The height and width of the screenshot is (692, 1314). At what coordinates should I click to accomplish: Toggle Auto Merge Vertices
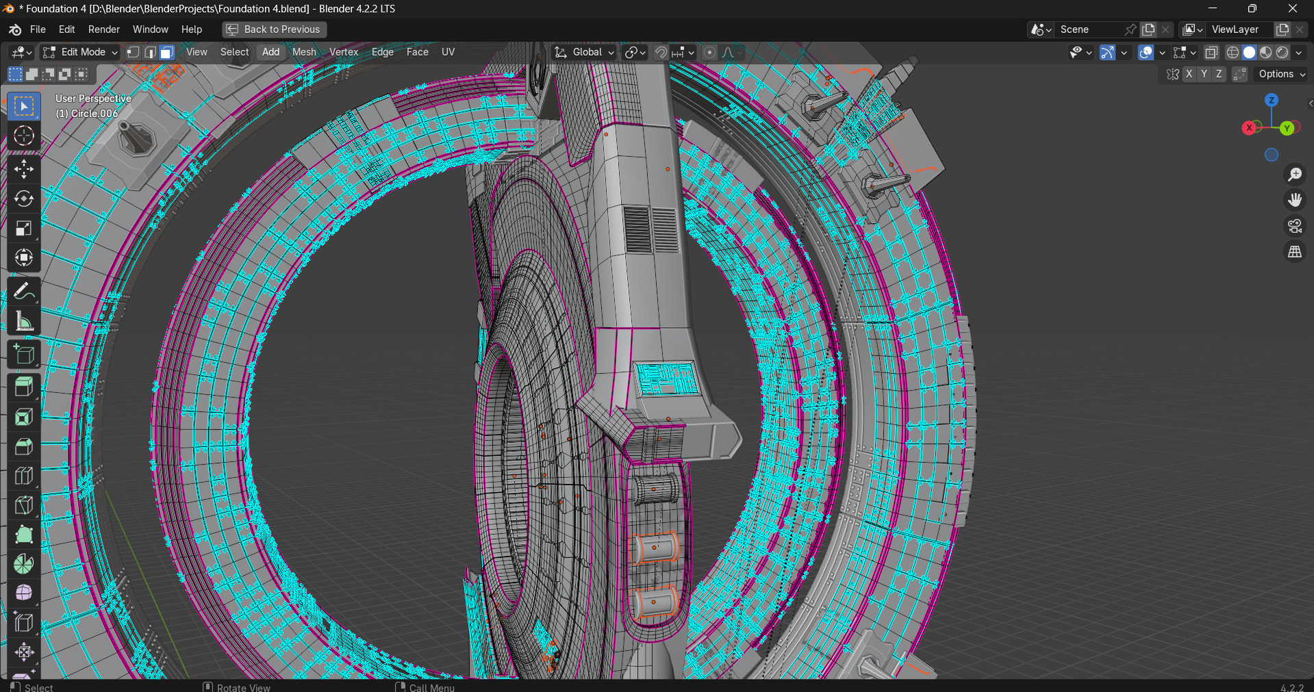point(1239,74)
